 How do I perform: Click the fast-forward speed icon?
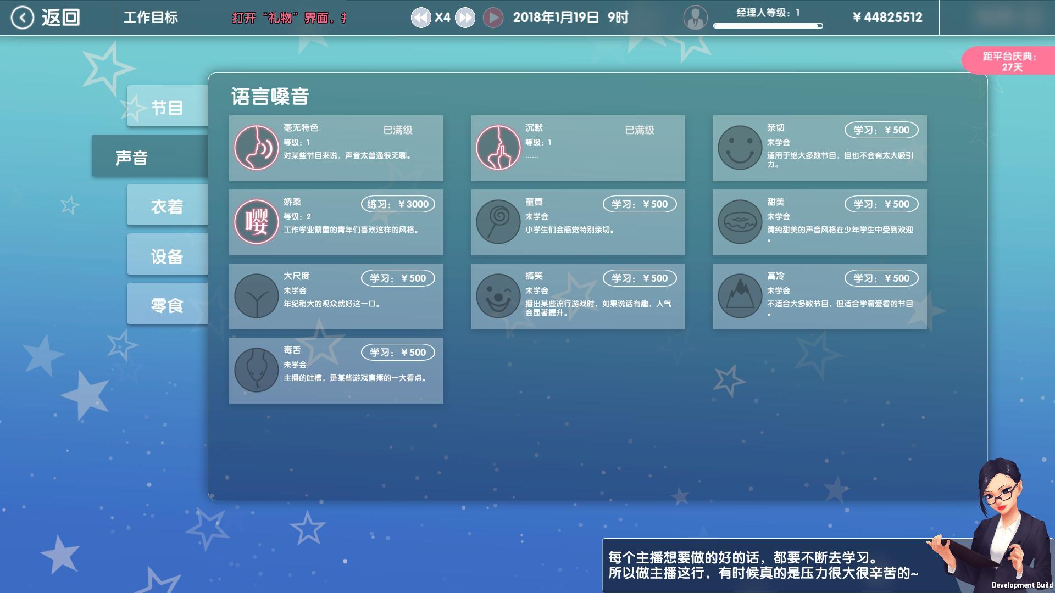465,18
